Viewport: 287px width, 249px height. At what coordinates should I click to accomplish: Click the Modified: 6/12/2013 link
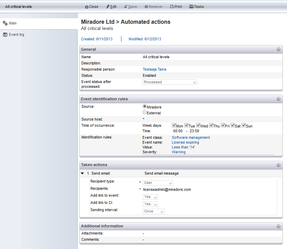[x=145, y=39]
